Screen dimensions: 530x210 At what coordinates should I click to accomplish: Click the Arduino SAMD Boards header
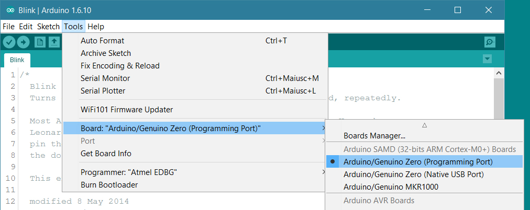429,149
